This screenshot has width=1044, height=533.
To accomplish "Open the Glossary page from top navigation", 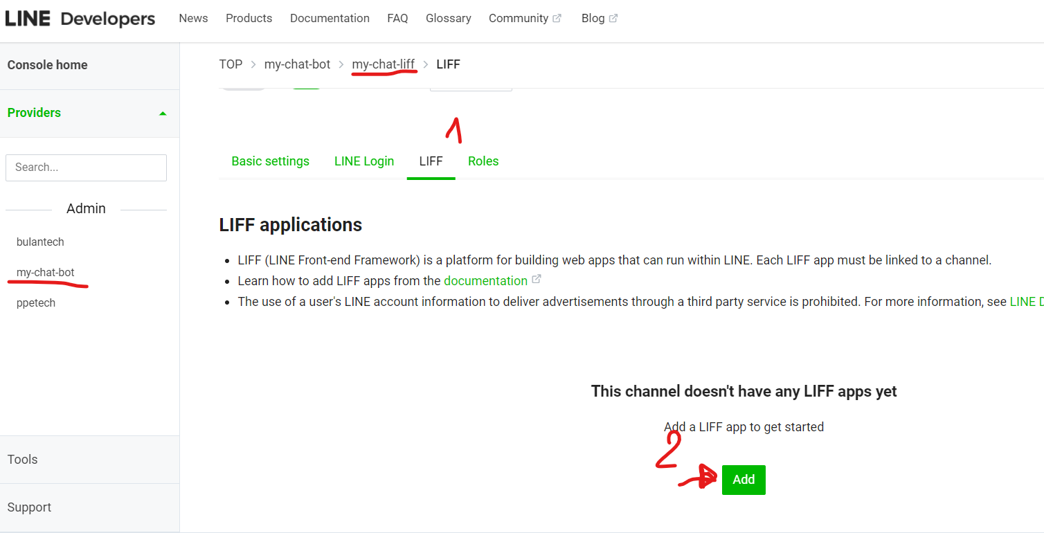I will click(x=449, y=18).
